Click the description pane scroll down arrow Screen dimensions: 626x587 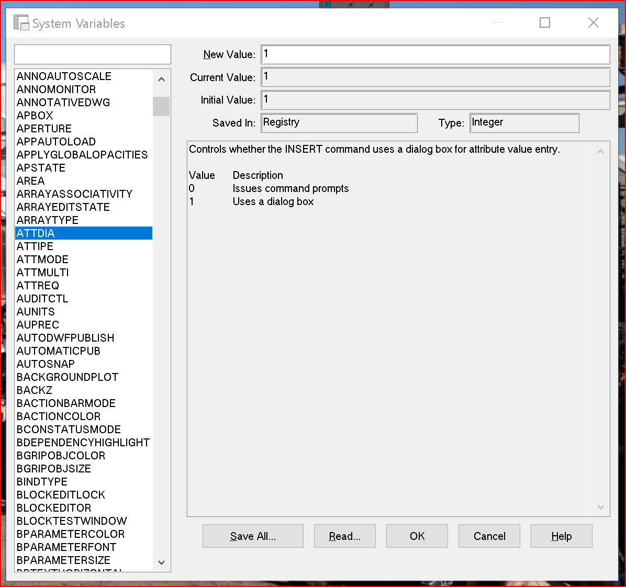600,507
